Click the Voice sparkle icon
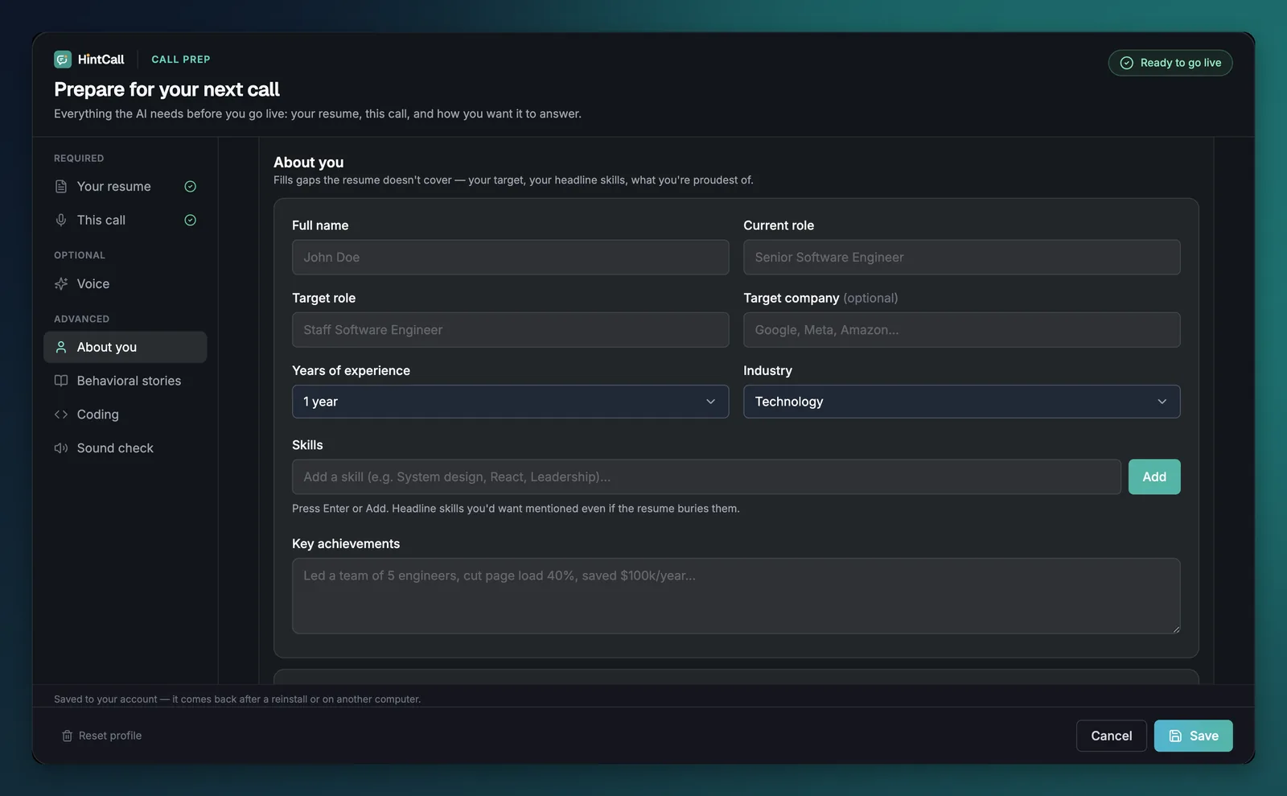 pyautogui.click(x=61, y=284)
